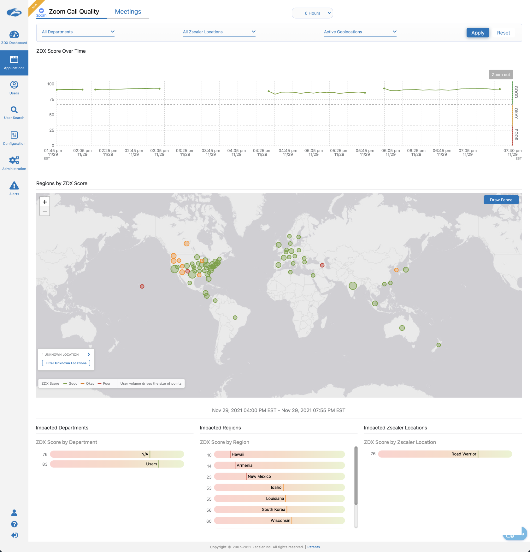530x552 pixels.
Task: Open the 6 Hours time range dropdown
Action: pos(312,13)
